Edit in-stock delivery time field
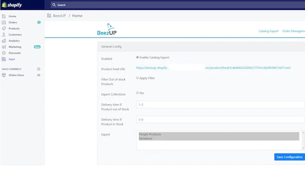Screen dimensions: 305x172 [220, 119]
